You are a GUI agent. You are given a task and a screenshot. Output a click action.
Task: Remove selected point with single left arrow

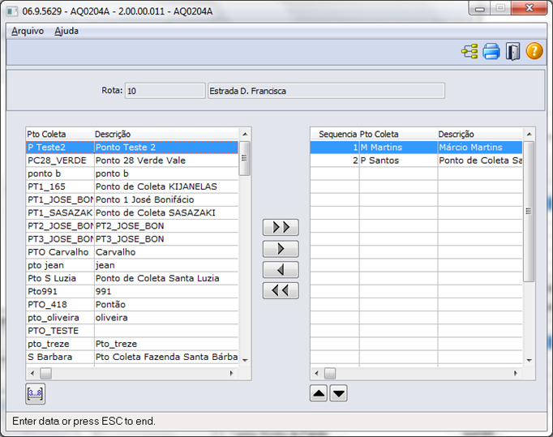tap(281, 270)
